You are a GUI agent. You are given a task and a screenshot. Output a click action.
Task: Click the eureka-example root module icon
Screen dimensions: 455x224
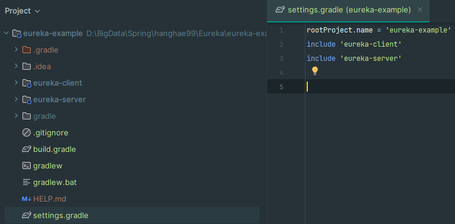tap(17, 34)
